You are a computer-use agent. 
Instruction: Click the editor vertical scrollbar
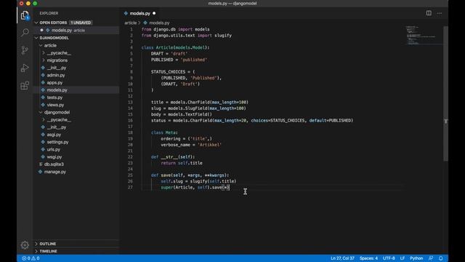(x=445, y=94)
